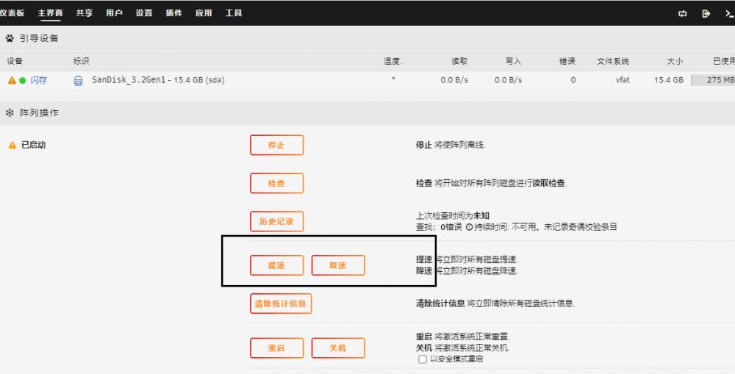Click the 阵列操作 section title

[x=40, y=113]
